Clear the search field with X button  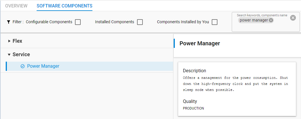coord(293,18)
